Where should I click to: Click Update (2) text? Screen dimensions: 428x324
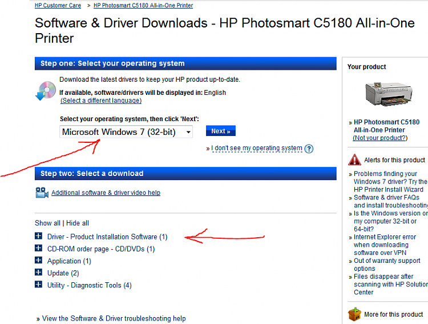[x=63, y=273]
